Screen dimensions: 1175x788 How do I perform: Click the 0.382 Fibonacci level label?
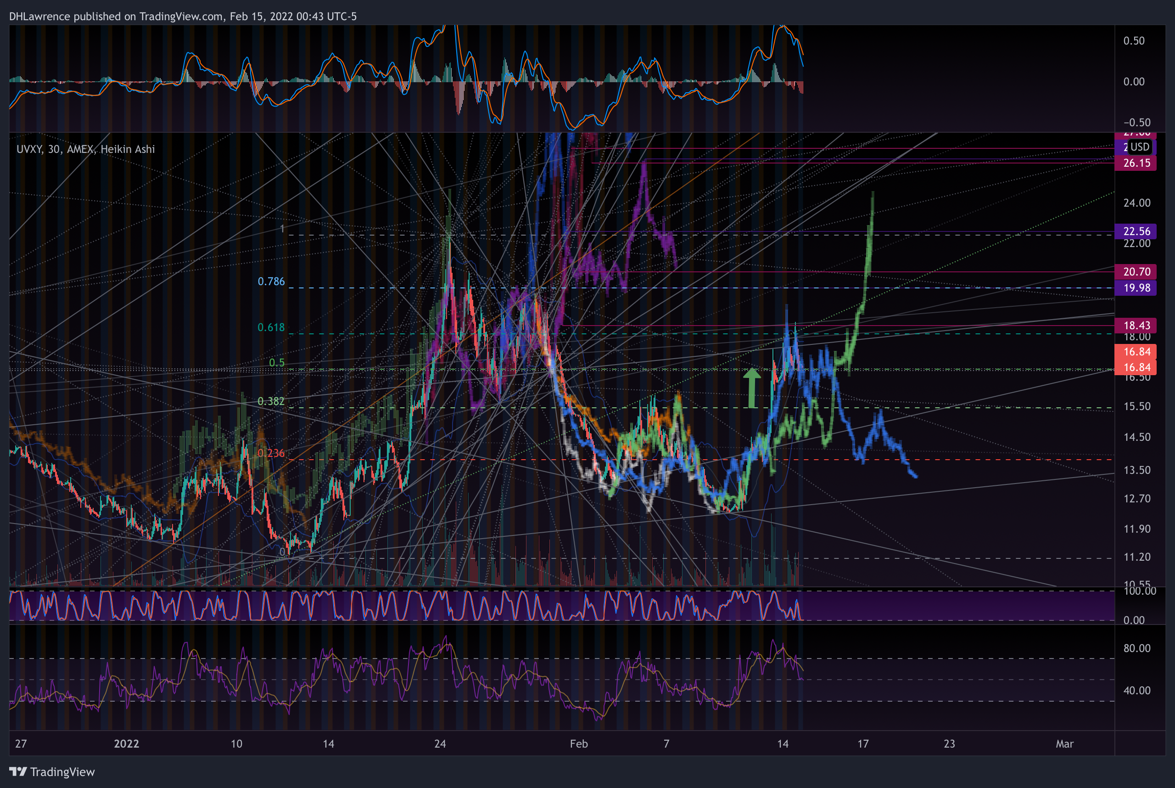[x=271, y=401]
